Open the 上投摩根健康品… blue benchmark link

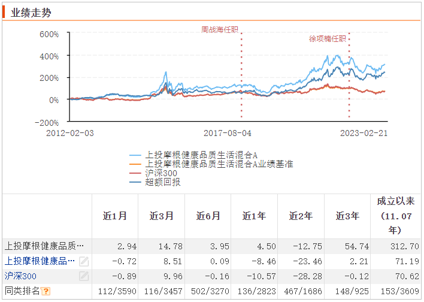(40, 261)
